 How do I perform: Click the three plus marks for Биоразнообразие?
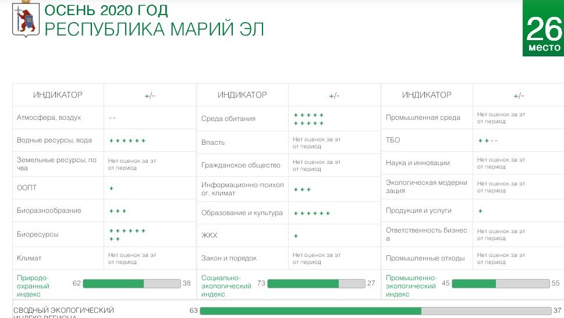(118, 211)
